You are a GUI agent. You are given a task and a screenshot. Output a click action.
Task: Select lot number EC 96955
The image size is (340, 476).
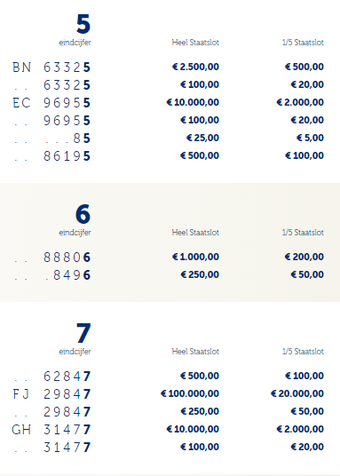[51, 103]
